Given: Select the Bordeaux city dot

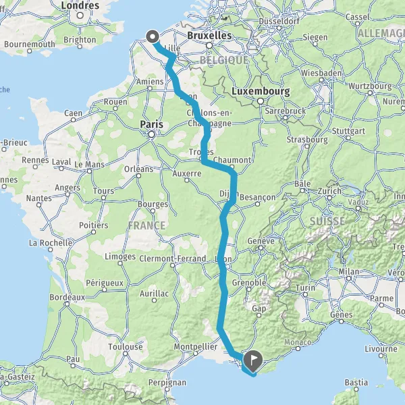Looking at the screenshot, I should click(x=67, y=304).
